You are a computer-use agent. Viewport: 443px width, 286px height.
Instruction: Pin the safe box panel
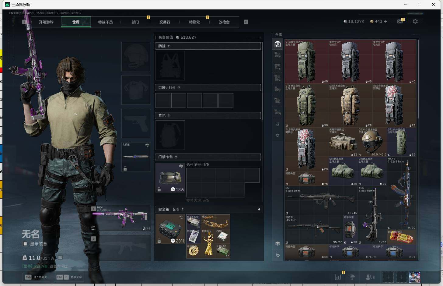click(x=259, y=209)
